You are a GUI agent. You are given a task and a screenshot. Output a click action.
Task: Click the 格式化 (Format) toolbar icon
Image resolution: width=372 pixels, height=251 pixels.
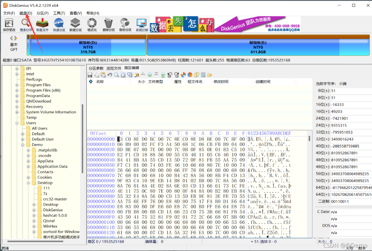click(x=92, y=25)
